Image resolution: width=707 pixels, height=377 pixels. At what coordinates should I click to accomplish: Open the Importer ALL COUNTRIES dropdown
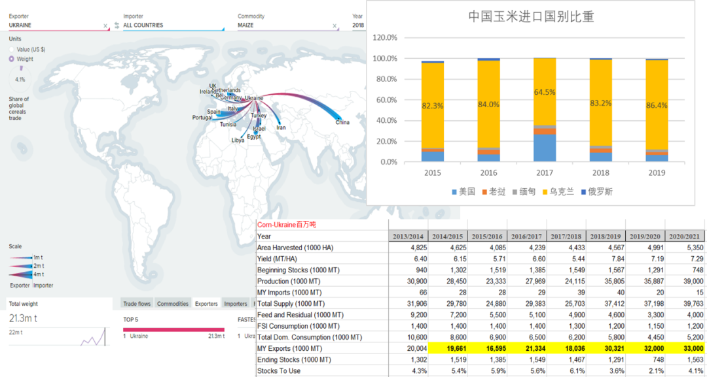[173, 25]
